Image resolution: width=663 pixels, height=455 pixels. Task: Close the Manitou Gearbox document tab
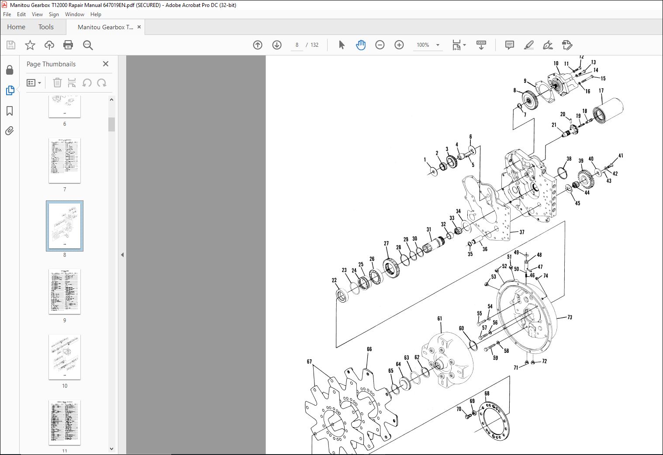pyautogui.click(x=139, y=27)
